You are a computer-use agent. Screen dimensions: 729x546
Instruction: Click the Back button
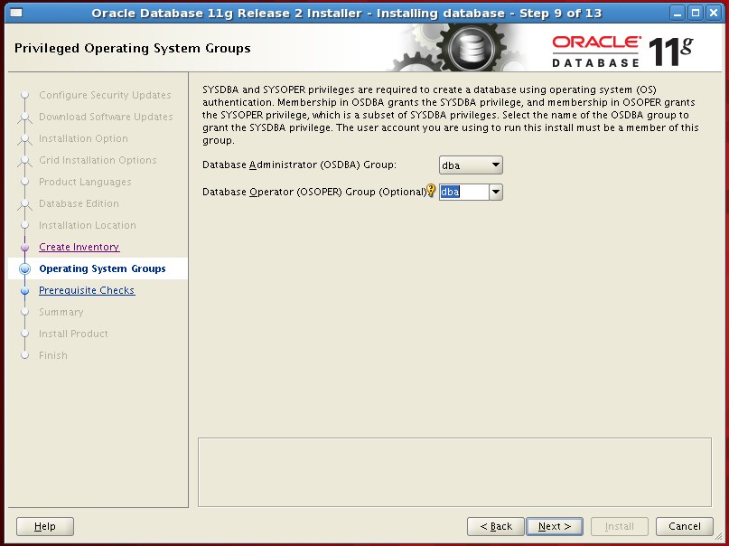coord(496,526)
